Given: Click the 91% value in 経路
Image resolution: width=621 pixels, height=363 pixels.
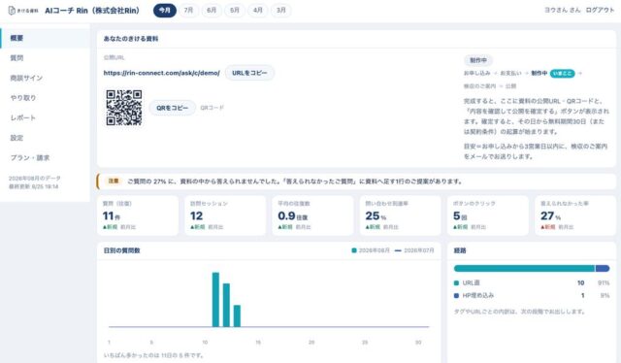Looking at the screenshot, I should 604,283.
